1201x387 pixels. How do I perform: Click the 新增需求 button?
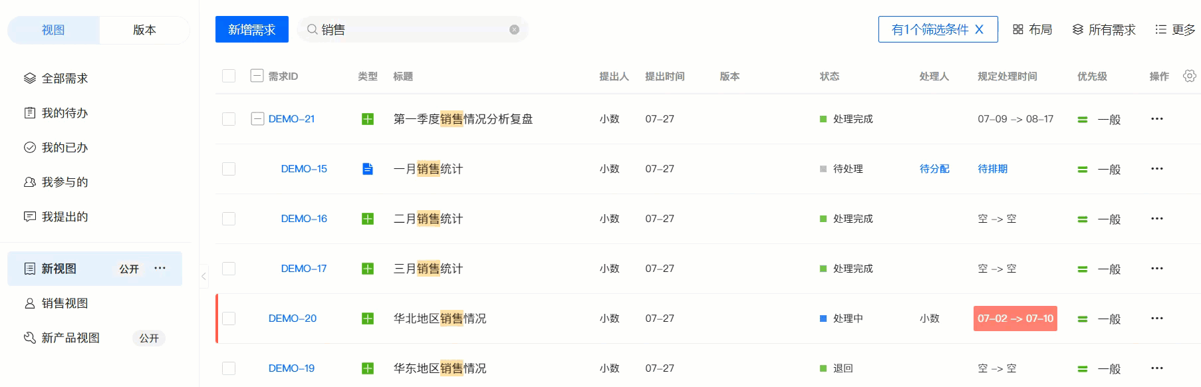251,29
